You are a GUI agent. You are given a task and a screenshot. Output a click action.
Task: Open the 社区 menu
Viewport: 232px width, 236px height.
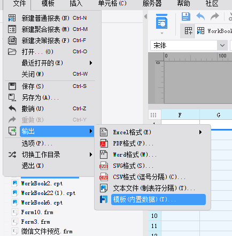tap(212, 4)
